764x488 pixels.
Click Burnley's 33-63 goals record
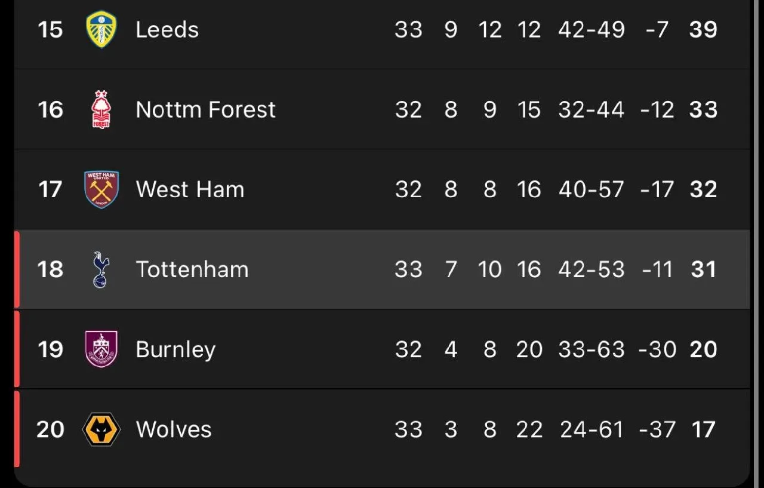point(592,349)
